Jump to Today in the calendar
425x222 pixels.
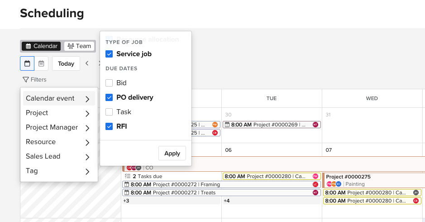point(66,63)
